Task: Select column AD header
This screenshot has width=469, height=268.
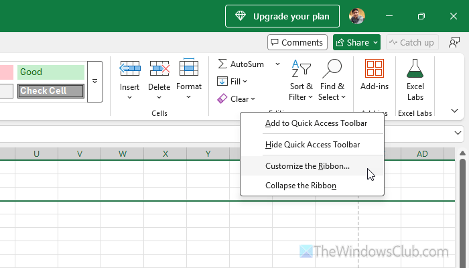Action: click(422, 153)
